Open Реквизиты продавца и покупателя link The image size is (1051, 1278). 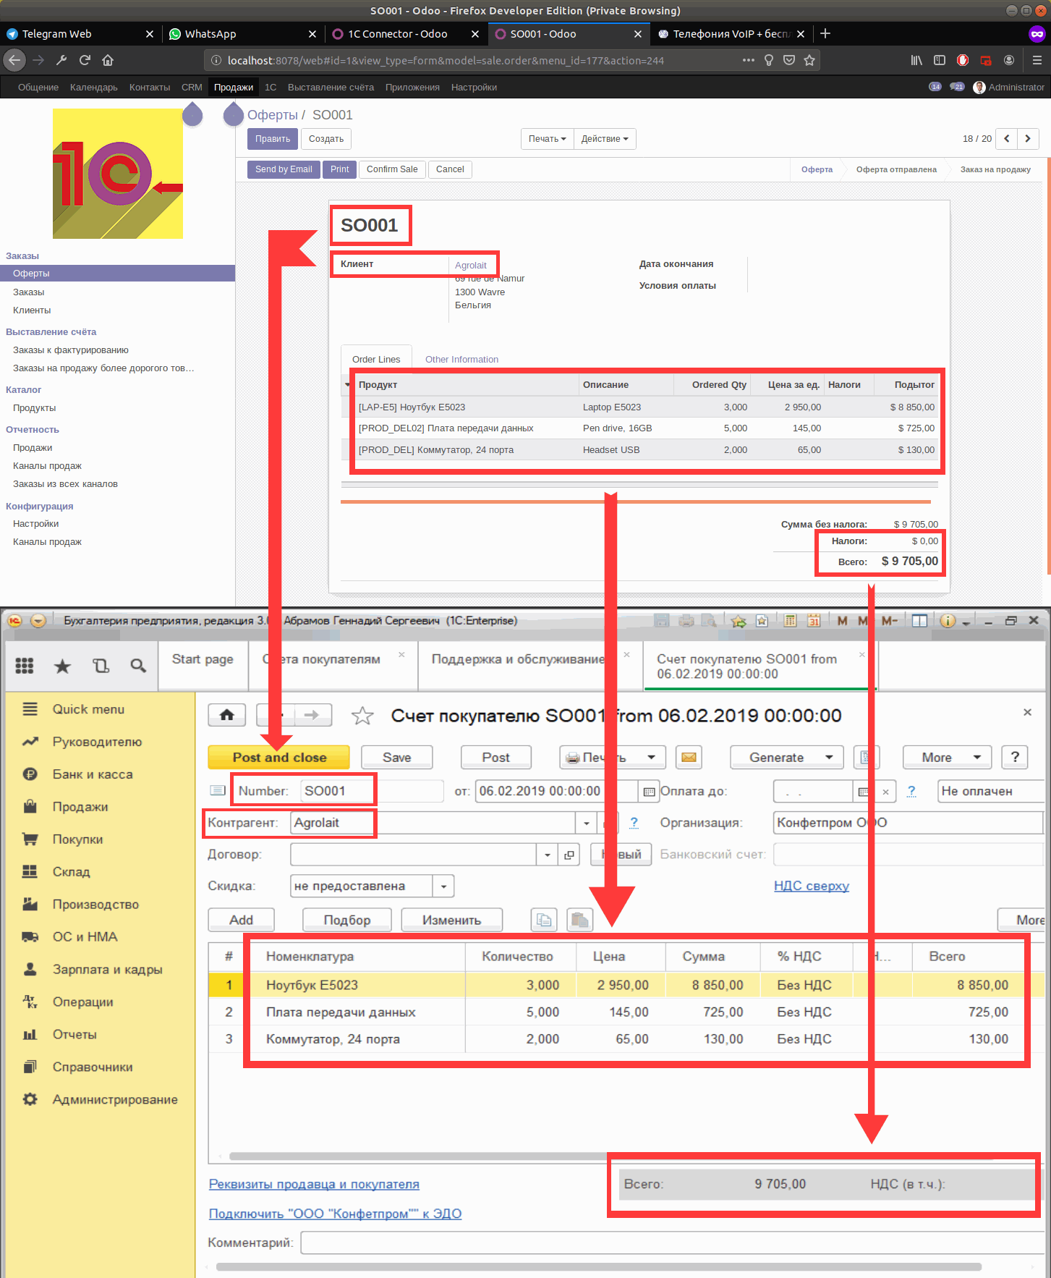click(x=314, y=1184)
